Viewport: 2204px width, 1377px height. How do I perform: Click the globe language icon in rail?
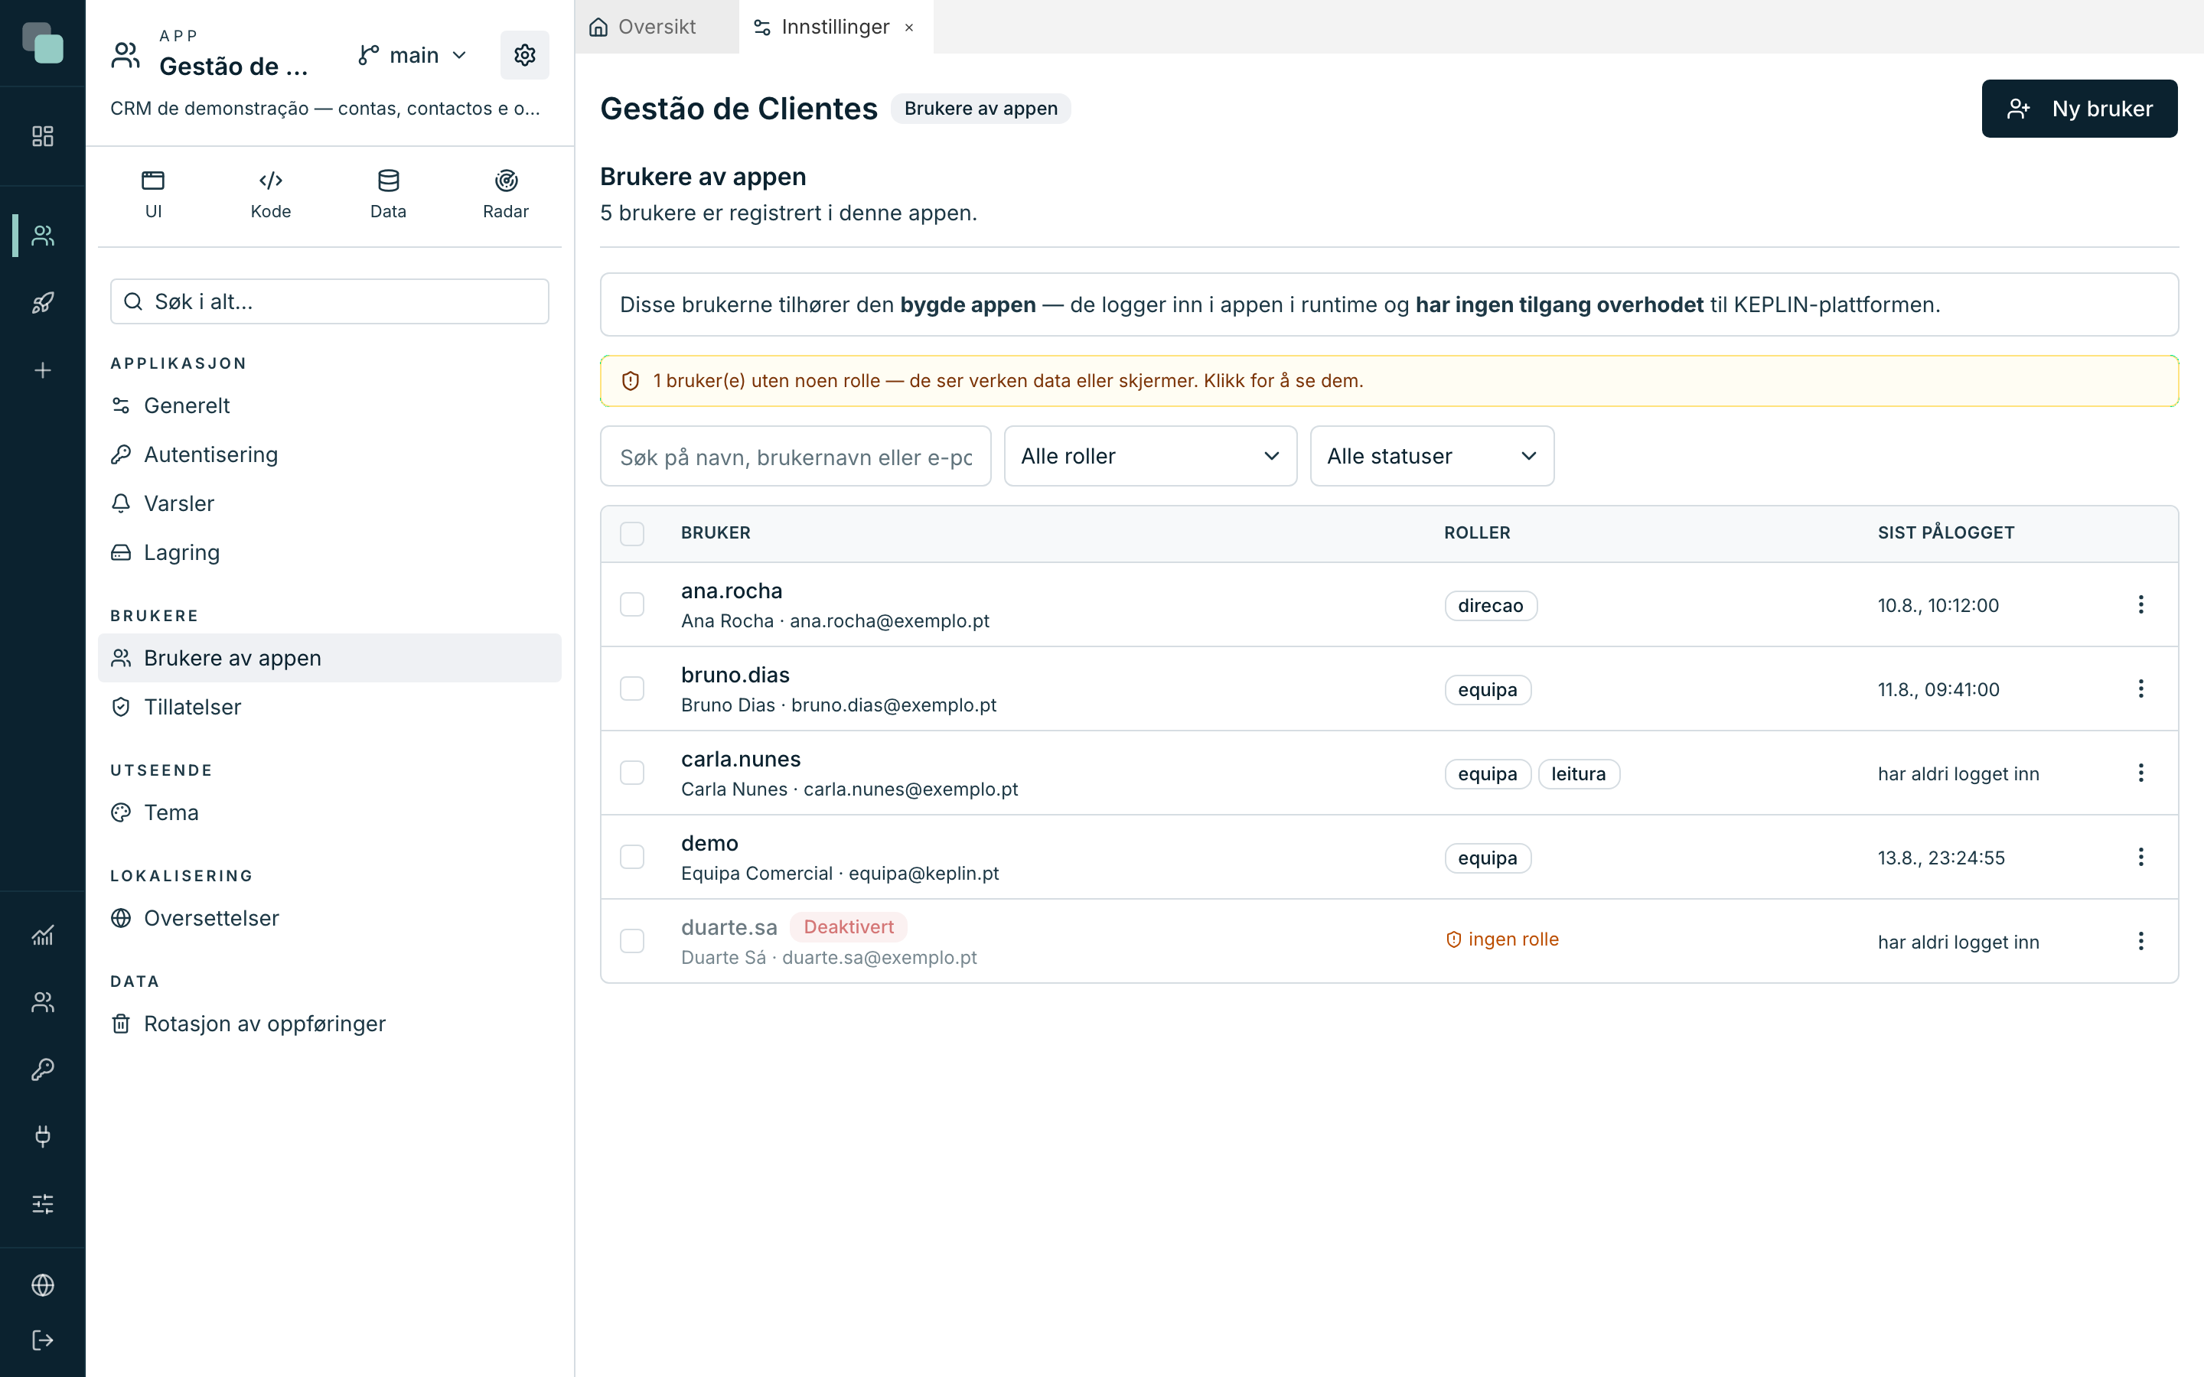pos(43,1285)
